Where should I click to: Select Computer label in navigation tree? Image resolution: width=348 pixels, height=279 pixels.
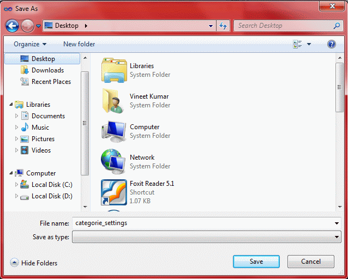[x=41, y=173]
